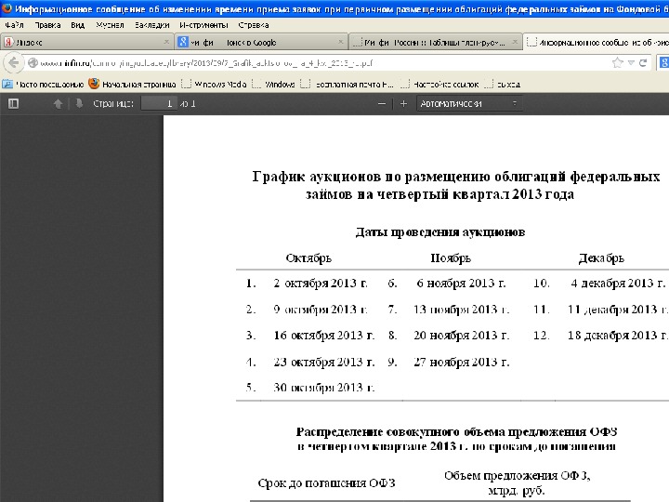The height and width of the screenshot is (502, 669).
Task: Click the Декабрь column header
Action: tap(601, 258)
